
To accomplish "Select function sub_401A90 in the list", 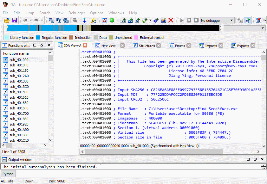I will [x=19, y=130].
